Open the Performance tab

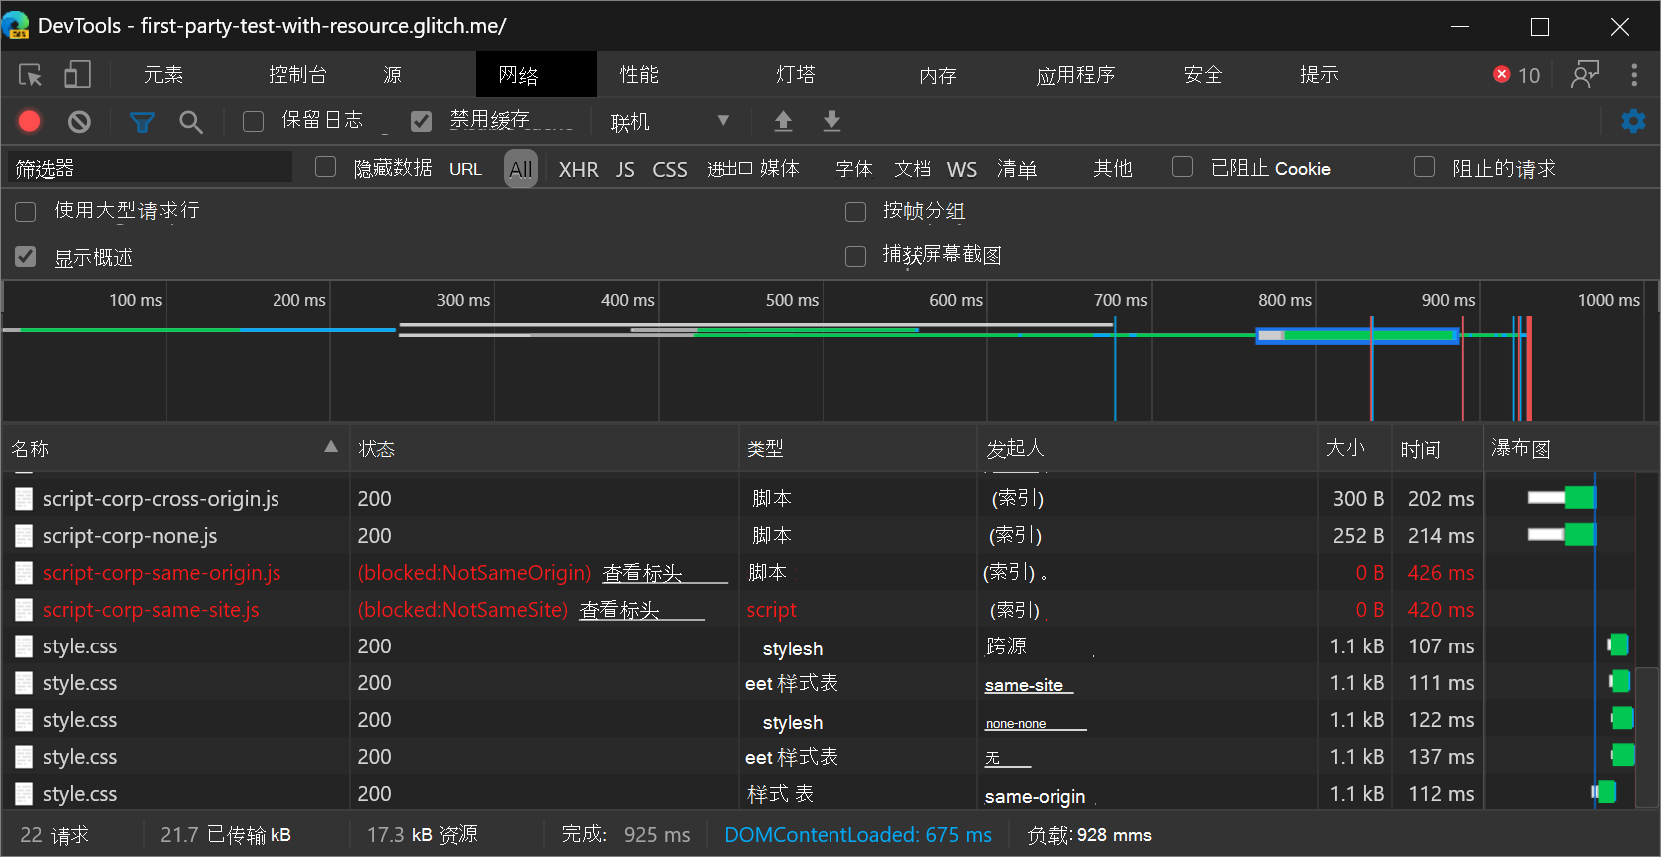coord(639,75)
